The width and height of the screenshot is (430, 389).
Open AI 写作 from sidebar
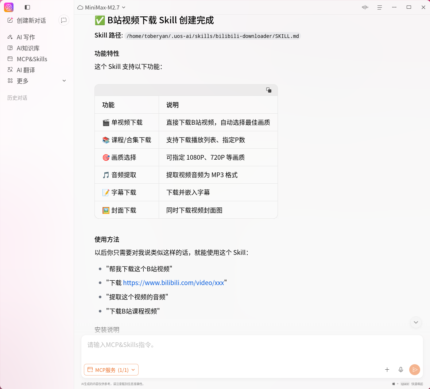tap(26, 37)
